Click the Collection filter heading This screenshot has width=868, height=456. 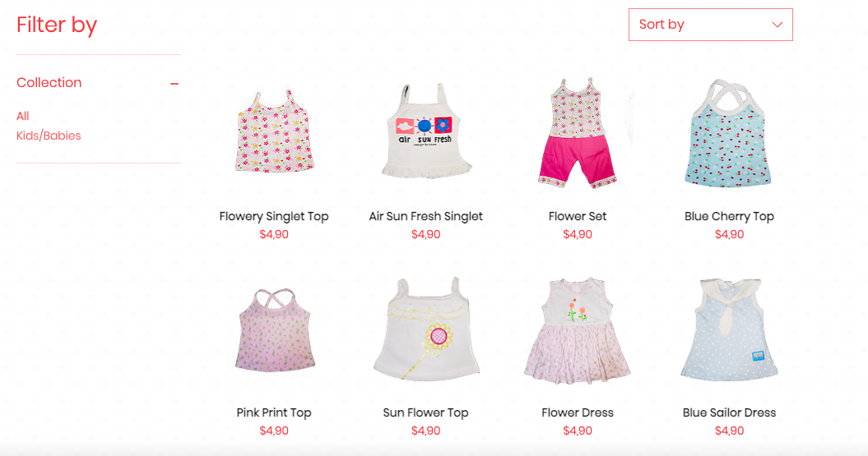click(49, 82)
